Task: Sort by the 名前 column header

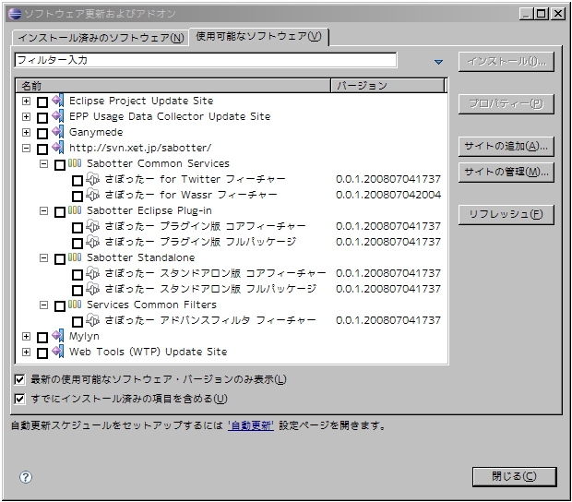Action: click(x=173, y=86)
